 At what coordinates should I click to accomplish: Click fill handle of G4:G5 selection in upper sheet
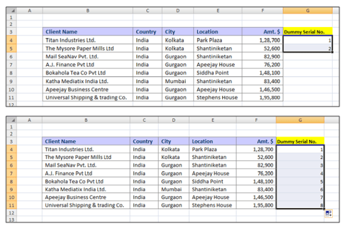tap(332, 52)
